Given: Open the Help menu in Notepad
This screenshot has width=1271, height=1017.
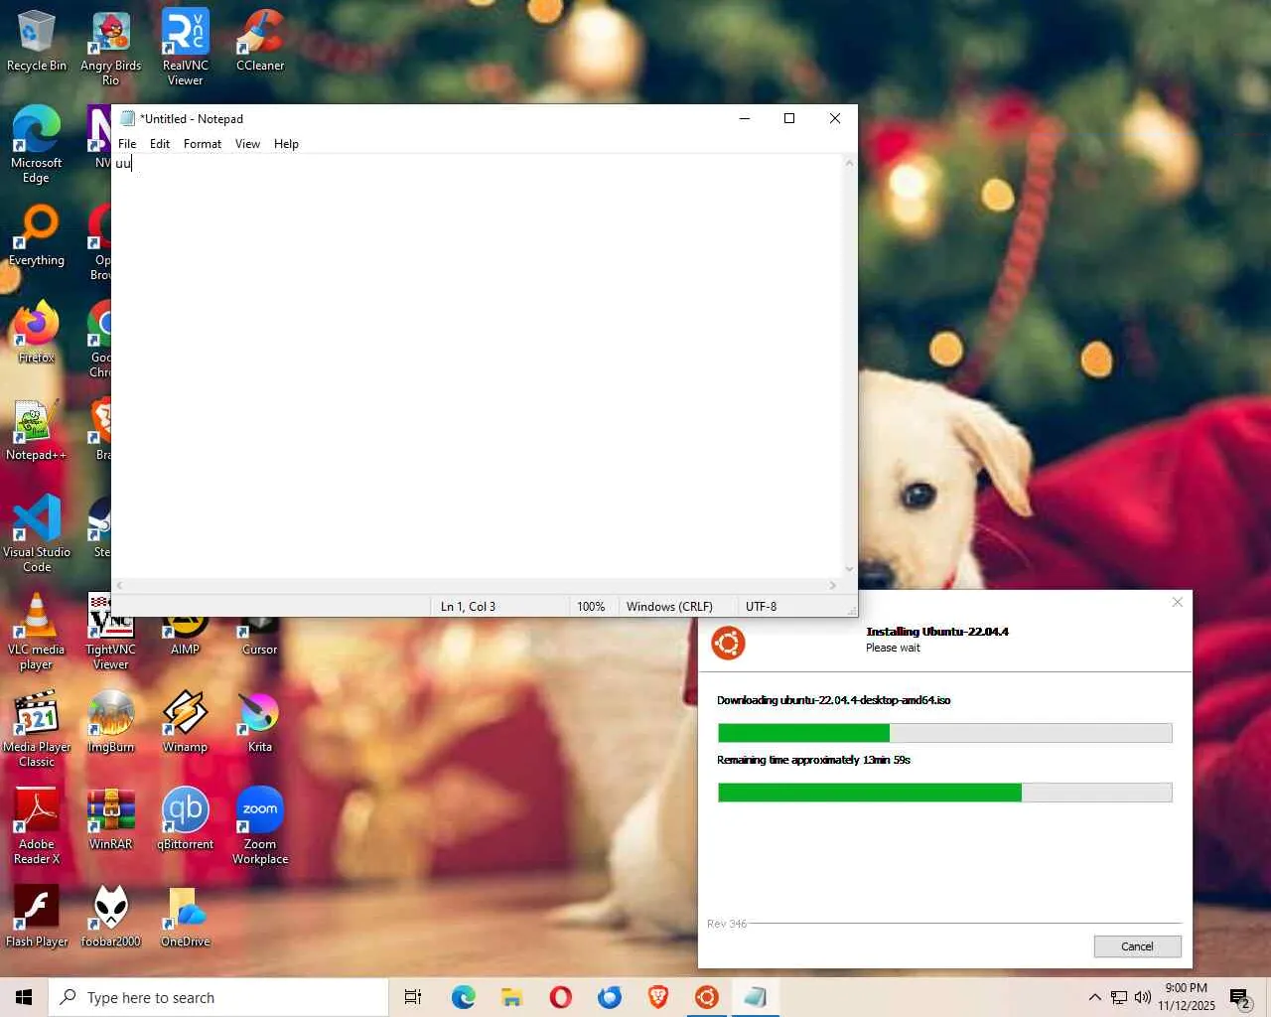Looking at the screenshot, I should click(286, 144).
